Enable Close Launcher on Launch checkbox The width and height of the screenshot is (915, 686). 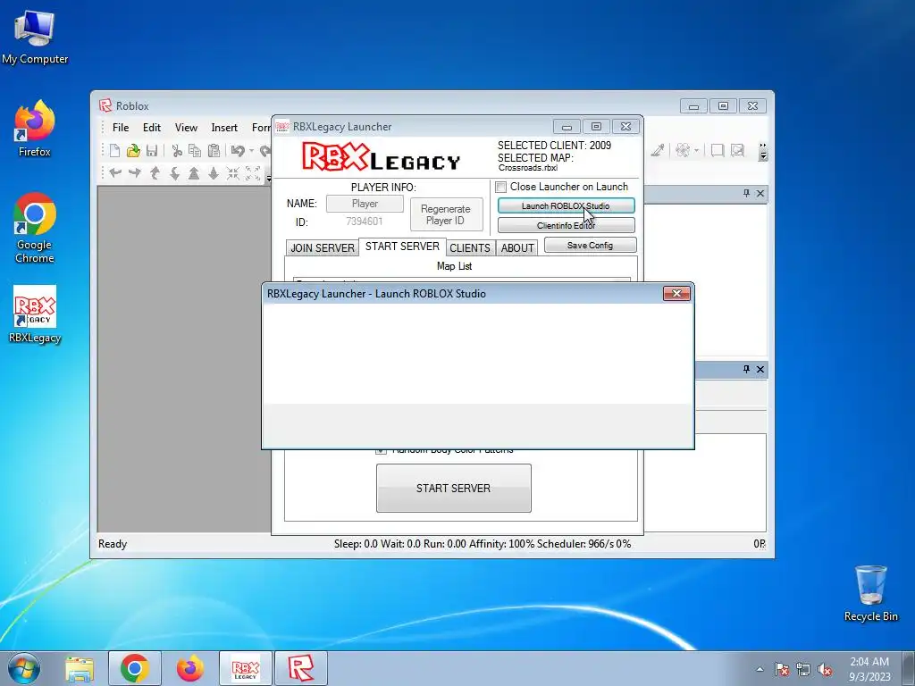pyautogui.click(x=500, y=188)
